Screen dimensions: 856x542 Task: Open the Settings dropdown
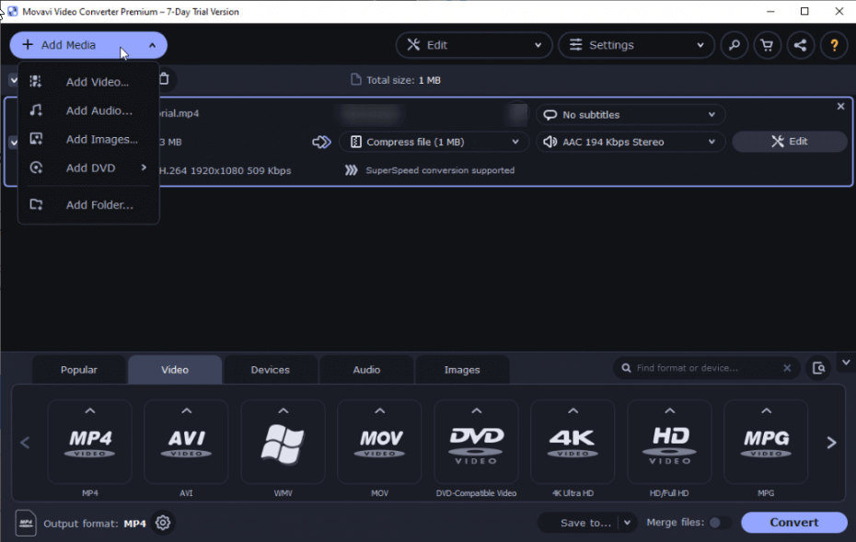(637, 45)
